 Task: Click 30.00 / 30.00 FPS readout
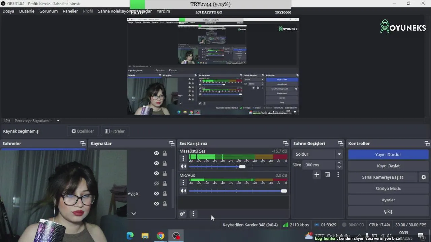tap(411, 225)
